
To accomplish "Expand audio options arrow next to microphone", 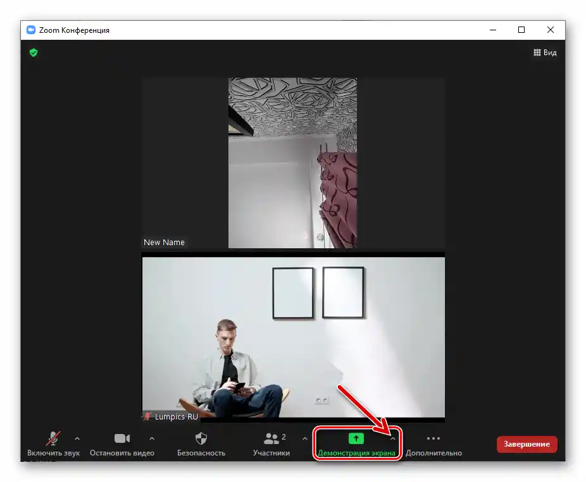I will (77, 438).
